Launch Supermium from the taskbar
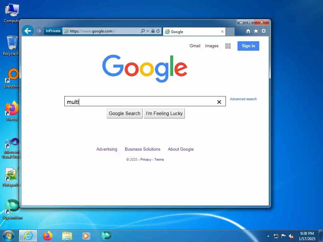 tap(106, 236)
